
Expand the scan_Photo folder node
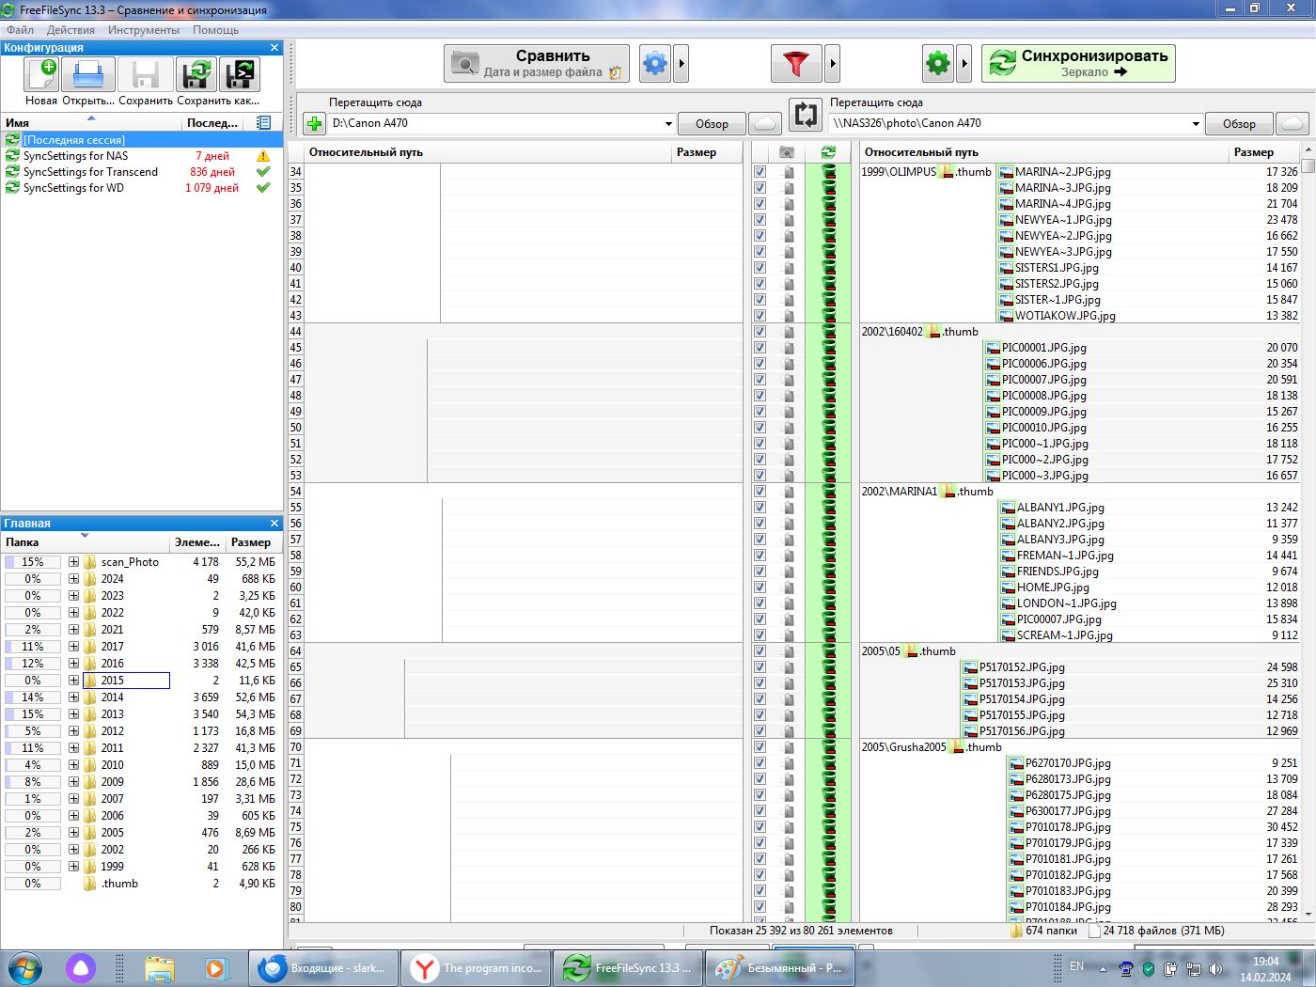pos(73,562)
